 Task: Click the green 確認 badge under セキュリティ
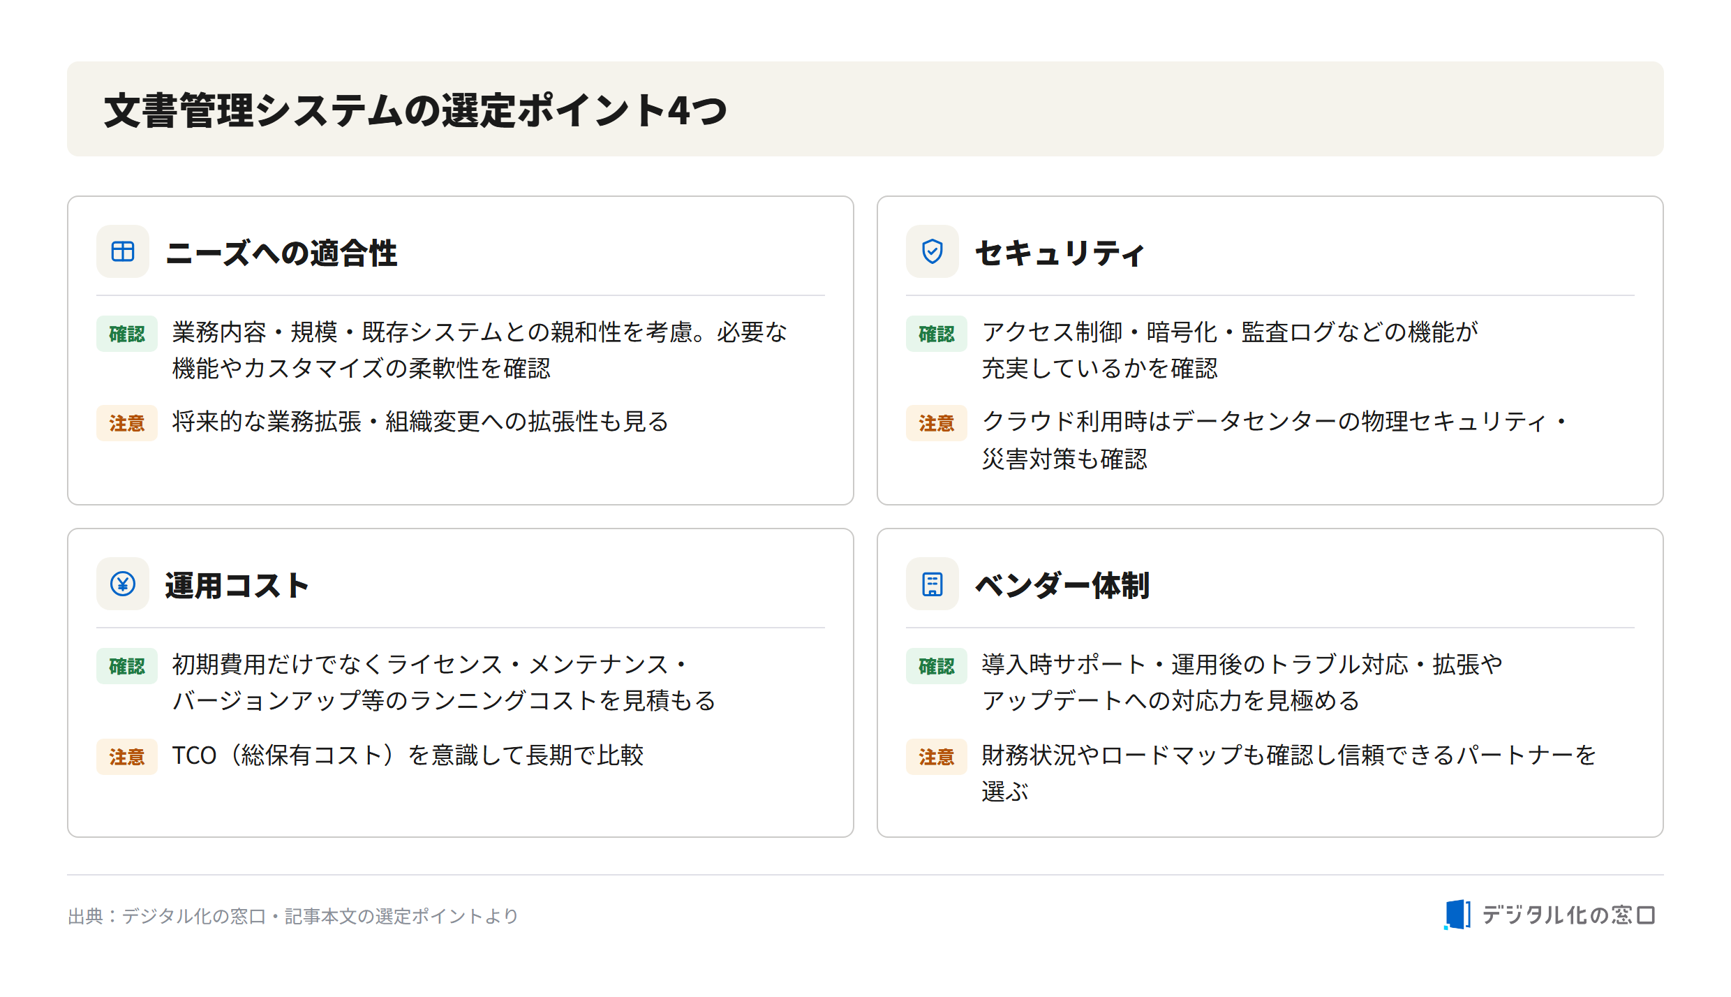937,334
